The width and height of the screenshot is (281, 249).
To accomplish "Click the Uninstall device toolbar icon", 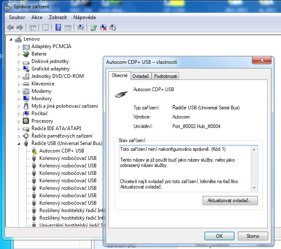I will (x=103, y=28).
